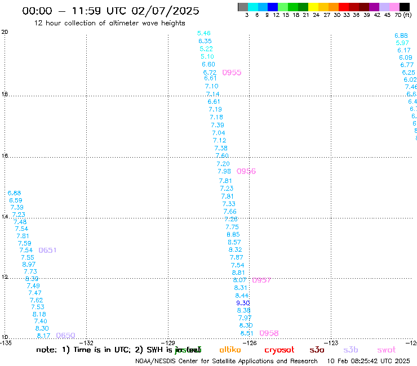The image size is (417, 366).
Task: Select the 's3b' satellite legend label
Action: 351,350
